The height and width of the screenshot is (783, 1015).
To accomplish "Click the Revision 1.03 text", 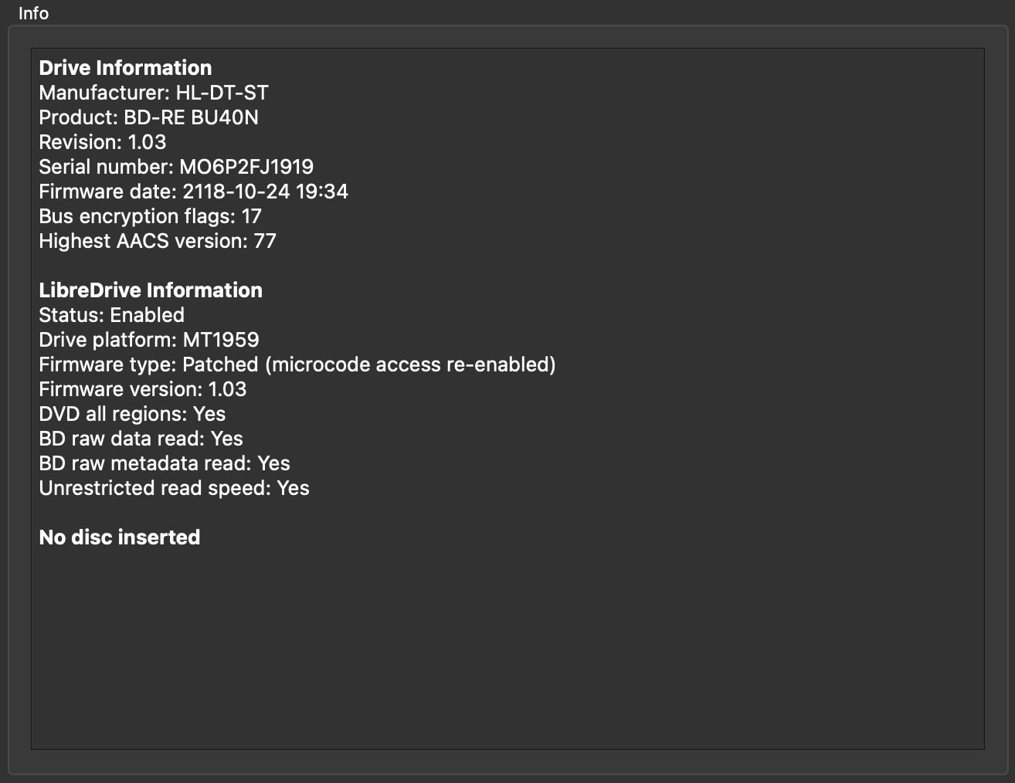I will pos(103,142).
